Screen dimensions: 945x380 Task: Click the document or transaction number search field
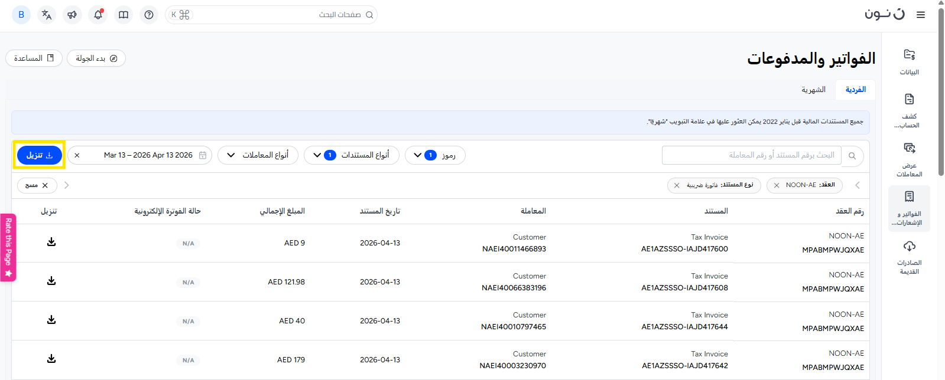click(x=751, y=155)
